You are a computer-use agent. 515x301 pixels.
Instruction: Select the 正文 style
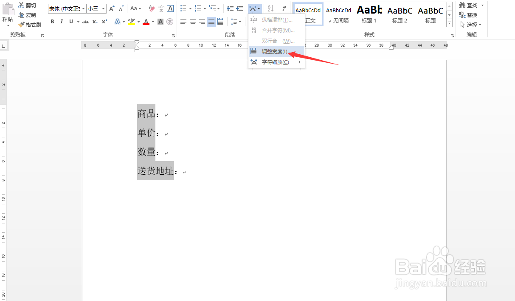308,14
